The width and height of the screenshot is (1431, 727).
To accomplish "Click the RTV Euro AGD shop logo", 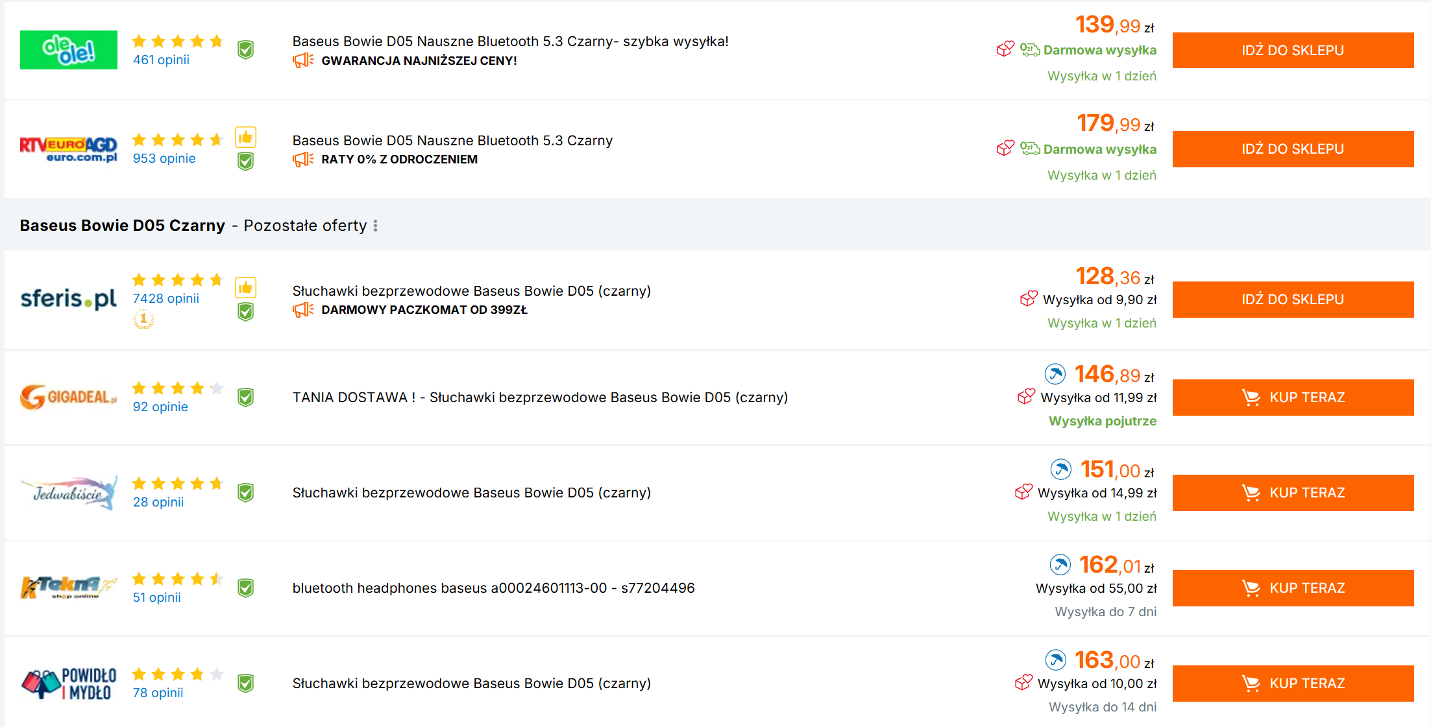I will tap(69, 149).
